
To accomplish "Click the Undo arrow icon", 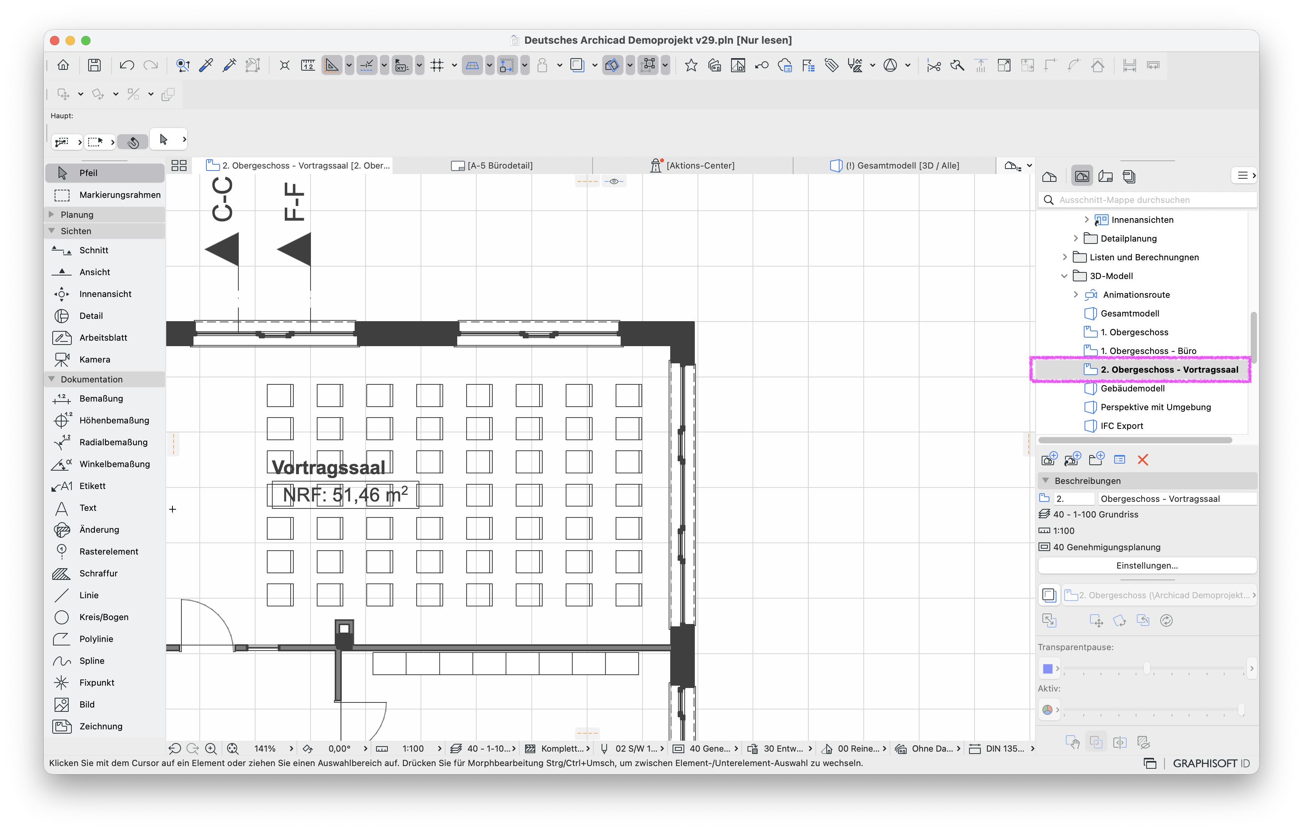I will (x=127, y=66).
